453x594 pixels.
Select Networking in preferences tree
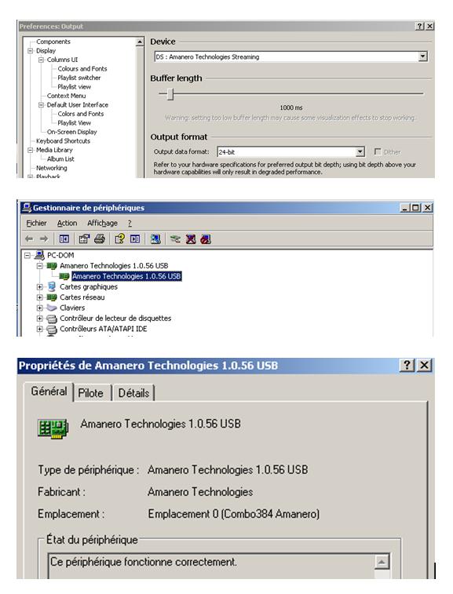coord(52,168)
